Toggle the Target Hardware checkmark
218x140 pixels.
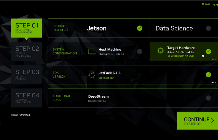tap(208, 52)
